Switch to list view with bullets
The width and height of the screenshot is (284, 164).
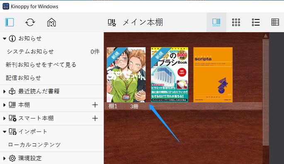pos(256,22)
